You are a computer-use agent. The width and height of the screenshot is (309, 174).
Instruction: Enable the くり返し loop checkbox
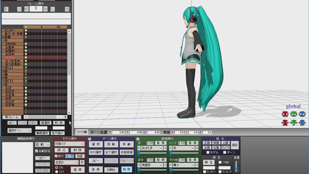(x=220, y=162)
